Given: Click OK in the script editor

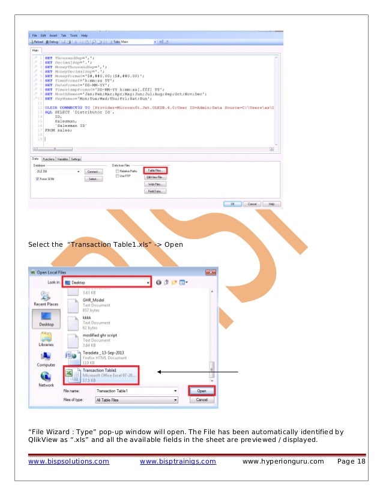Looking at the screenshot, I should click(x=232, y=204).
